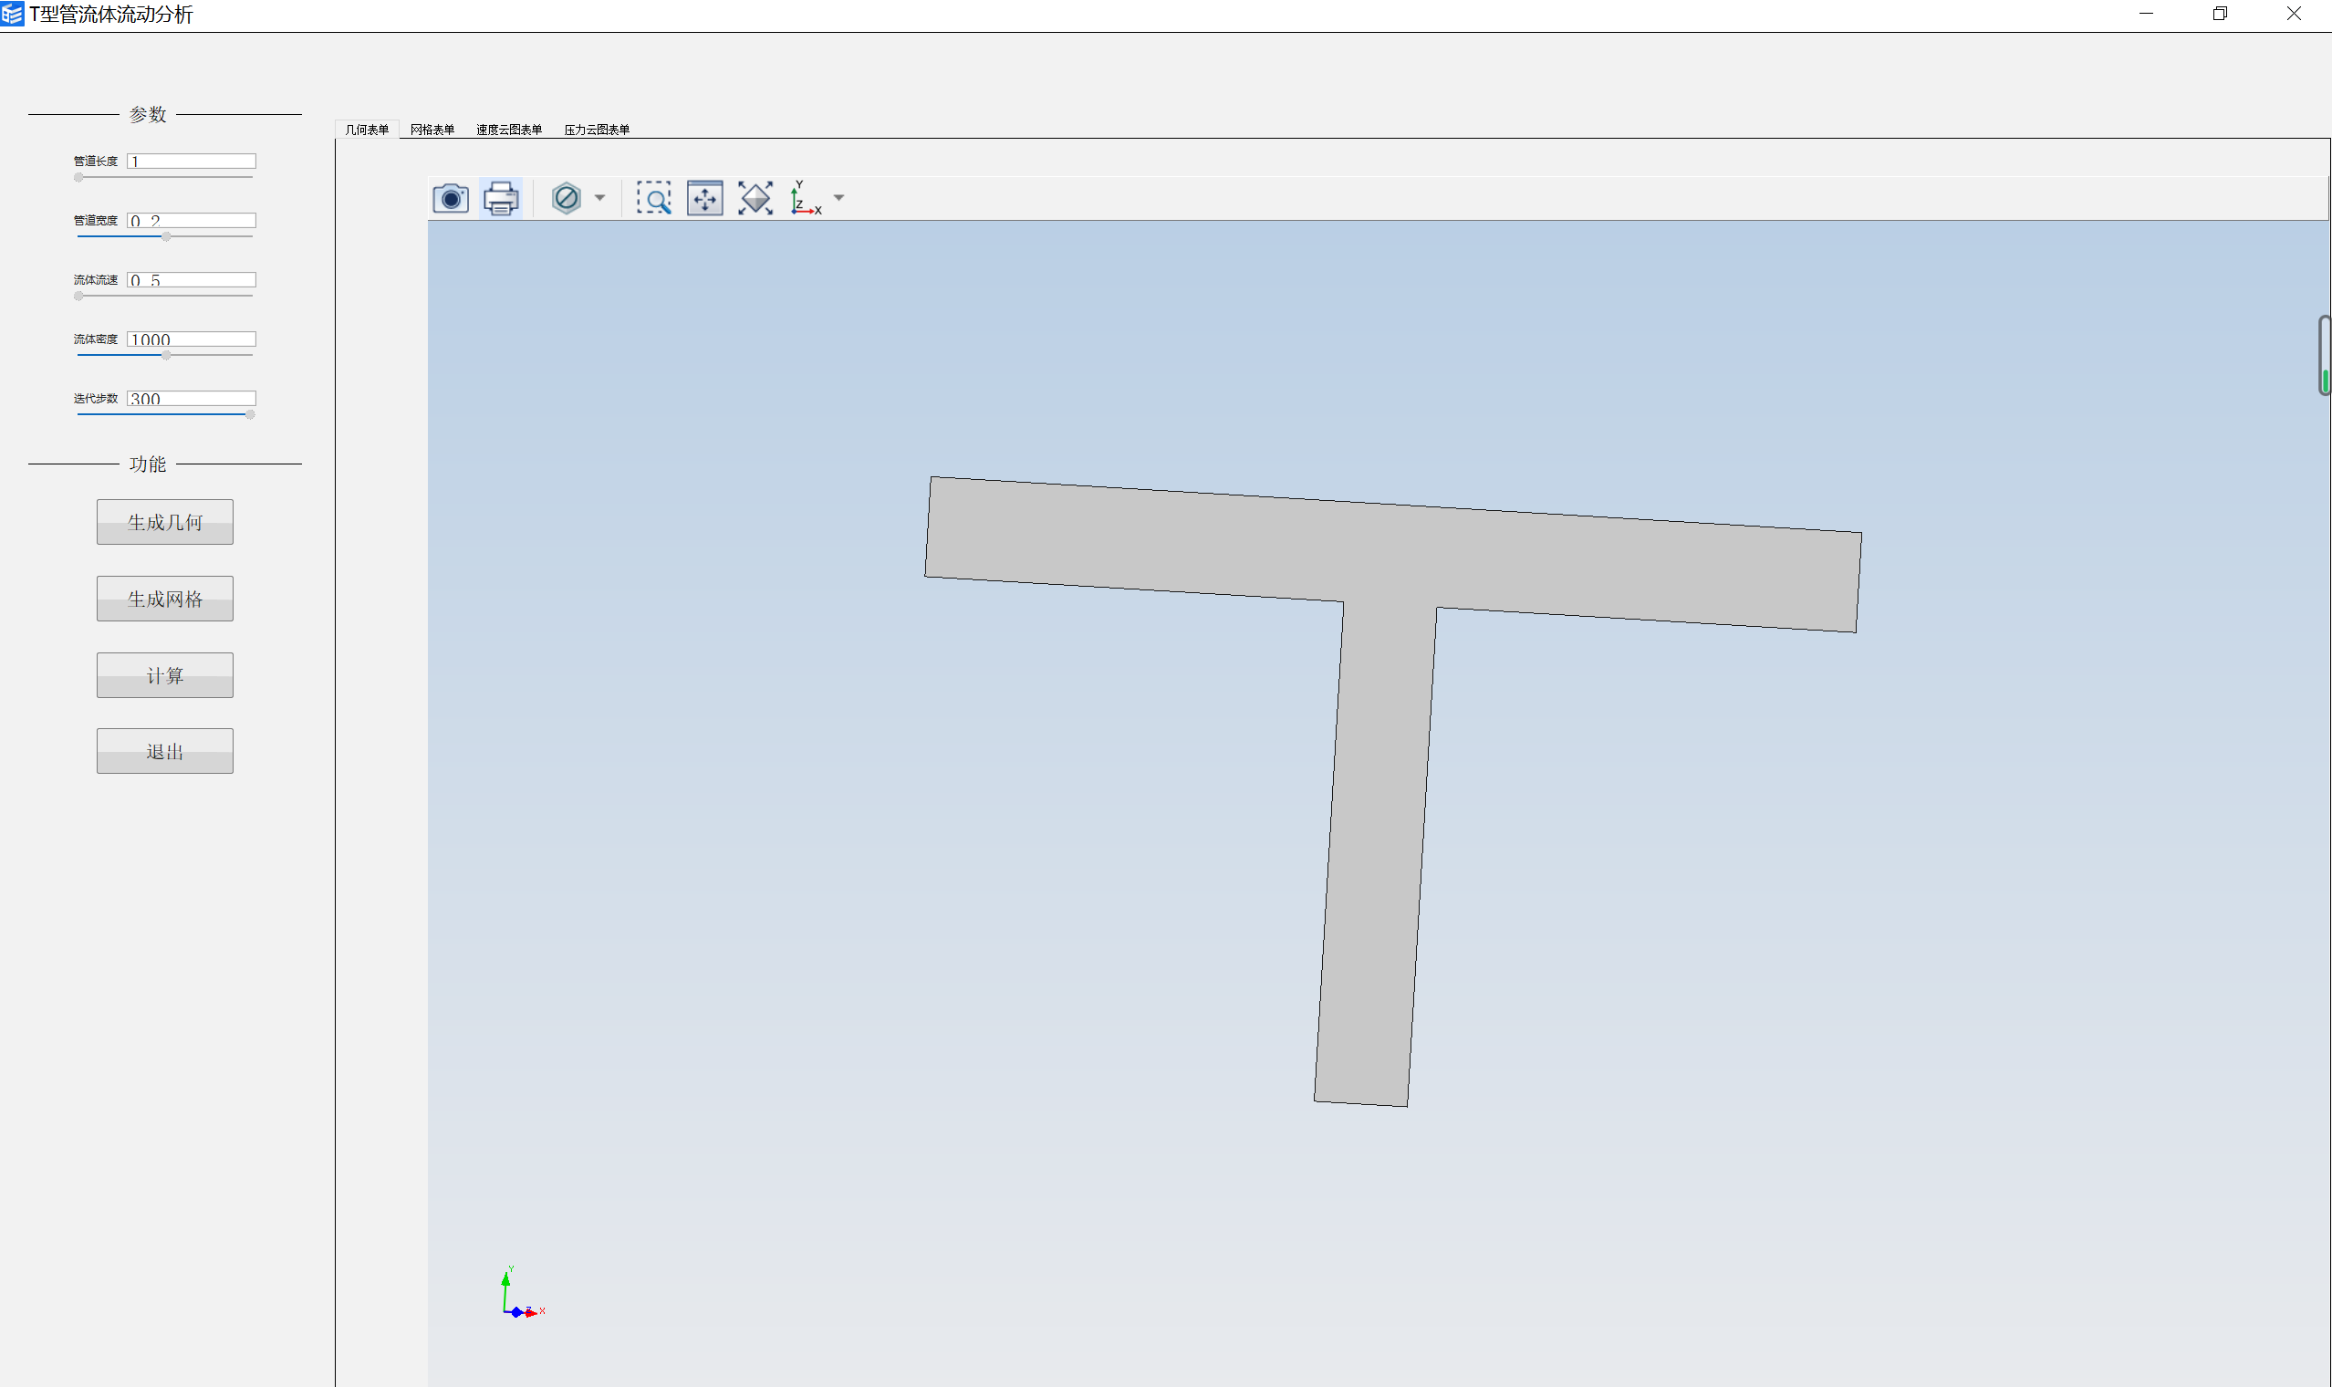
Task: Click the 迭代步数 slider handle
Action: [250, 414]
